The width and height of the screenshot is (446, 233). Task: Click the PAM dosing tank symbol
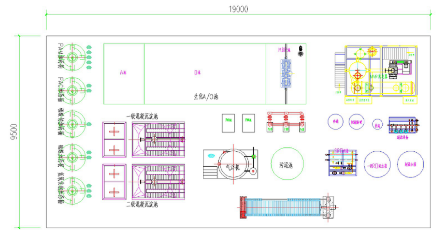(72, 58)
